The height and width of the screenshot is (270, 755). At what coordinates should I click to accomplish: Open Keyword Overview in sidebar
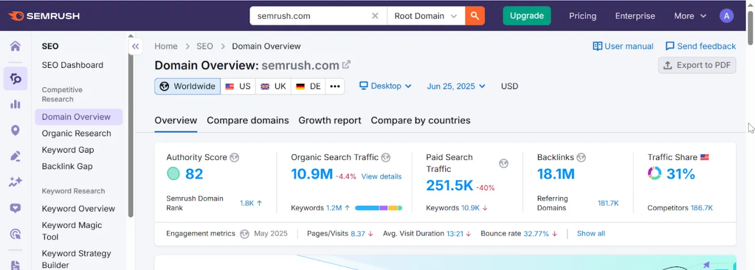[x=79, y=209]
